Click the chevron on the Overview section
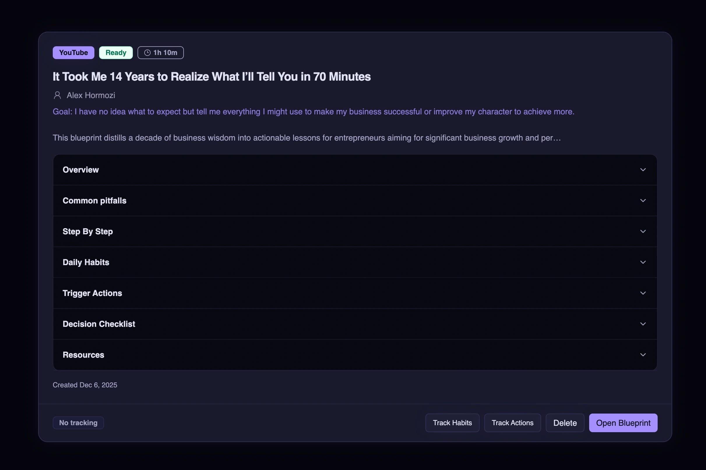 tap(643, 170)
